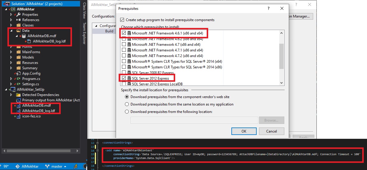Expand the References node

click(11, 20)
